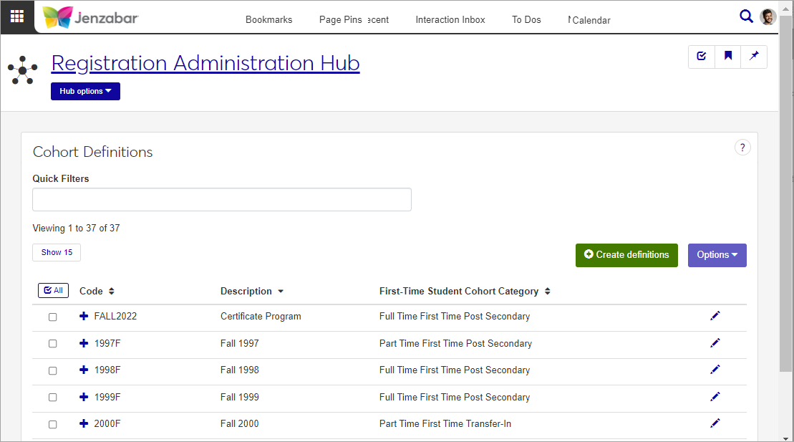Tick the checkbox for 2000F

tap(52, 424)
